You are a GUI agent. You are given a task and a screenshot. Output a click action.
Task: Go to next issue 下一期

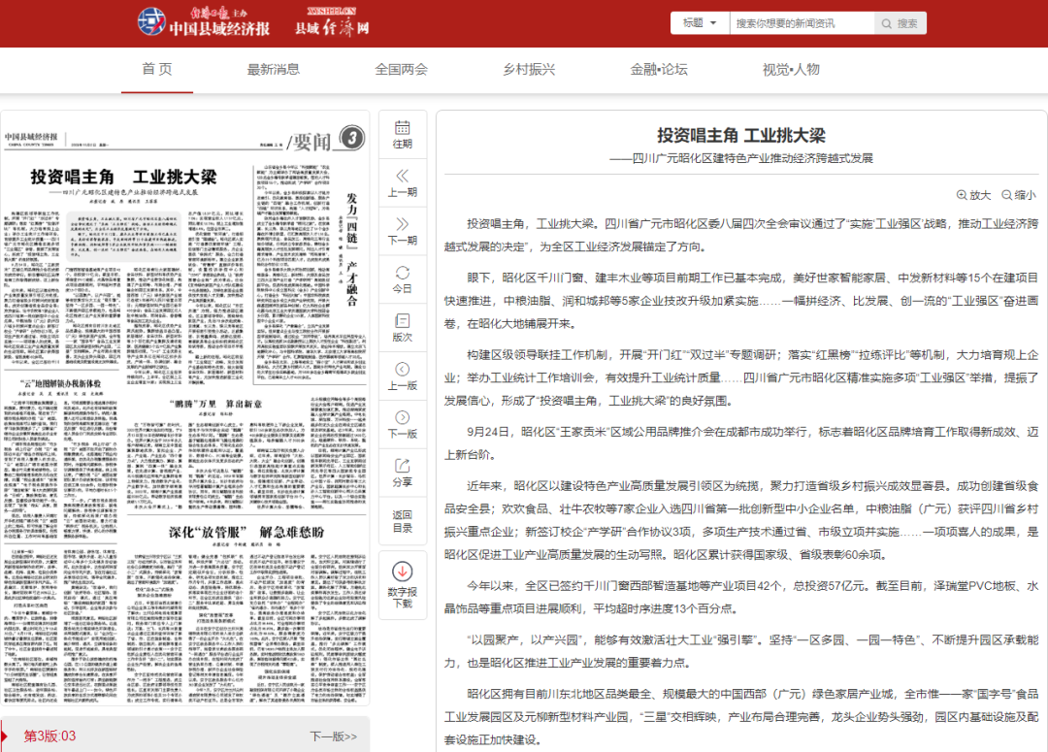pyautogui.click(x=403, y=231)
